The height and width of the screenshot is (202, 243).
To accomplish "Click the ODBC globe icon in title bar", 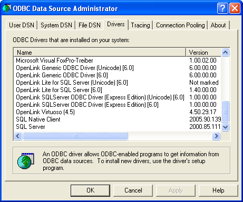I will (6, 8).
